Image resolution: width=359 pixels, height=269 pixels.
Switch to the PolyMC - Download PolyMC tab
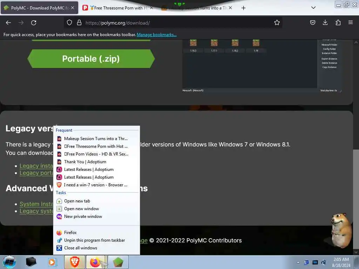click(x=39, y=8)
